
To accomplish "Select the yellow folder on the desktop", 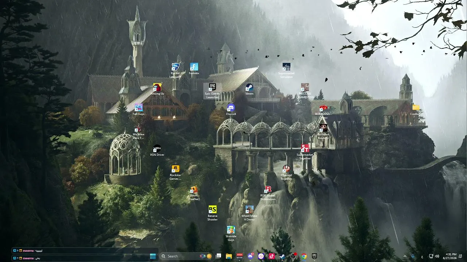I will click(416, 110).
